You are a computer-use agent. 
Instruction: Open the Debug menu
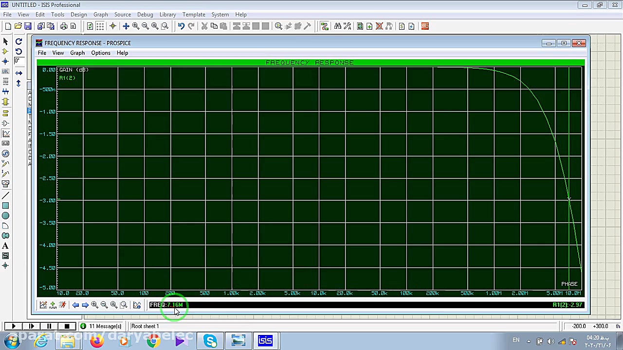pos(145,15)
